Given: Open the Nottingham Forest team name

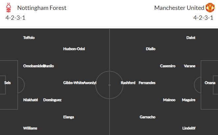Looking at the screenshot, I should (42, 8).
